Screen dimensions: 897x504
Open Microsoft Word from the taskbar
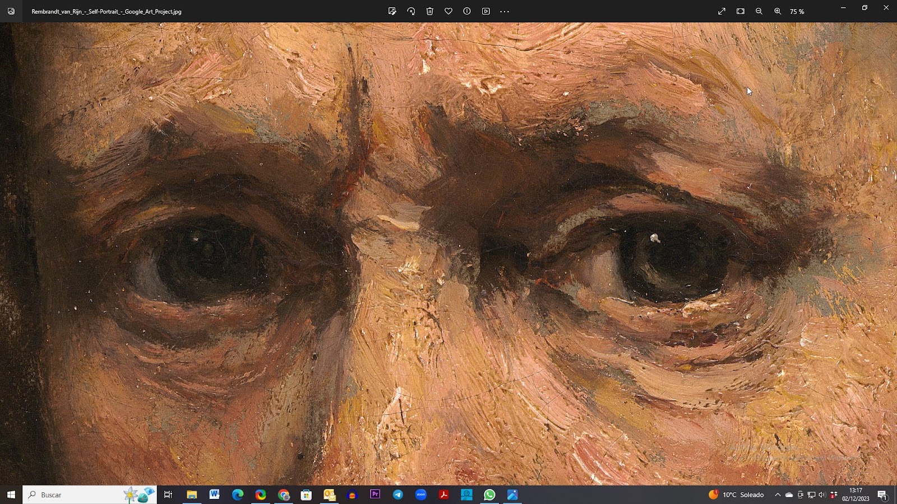coord(214,494)
